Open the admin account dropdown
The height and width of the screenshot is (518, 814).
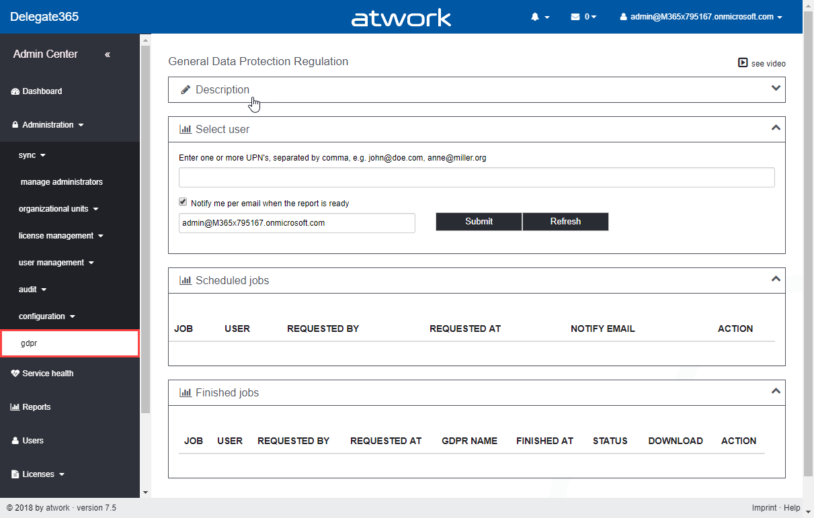pyautogui.click(x=701, y=17)
